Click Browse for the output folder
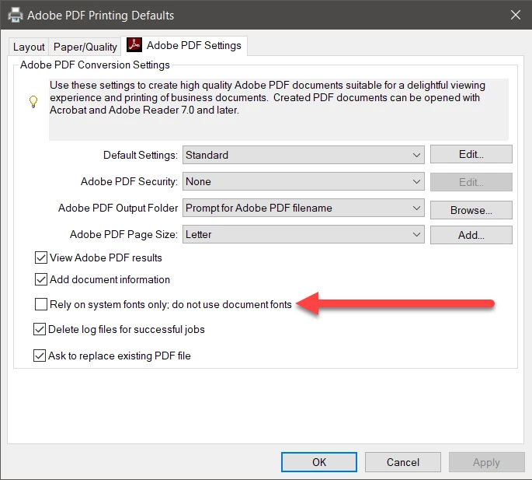 471,210
